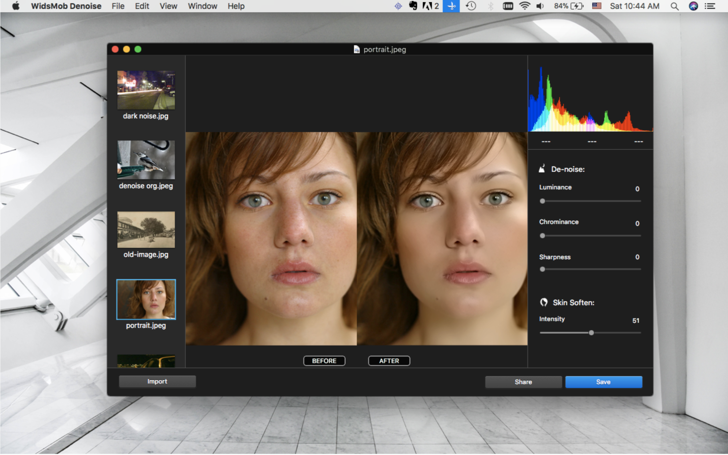Open Siri from the menu bar
Image resolution: width=728 pixels, height=455 pixels.
[x=693, y=6]
